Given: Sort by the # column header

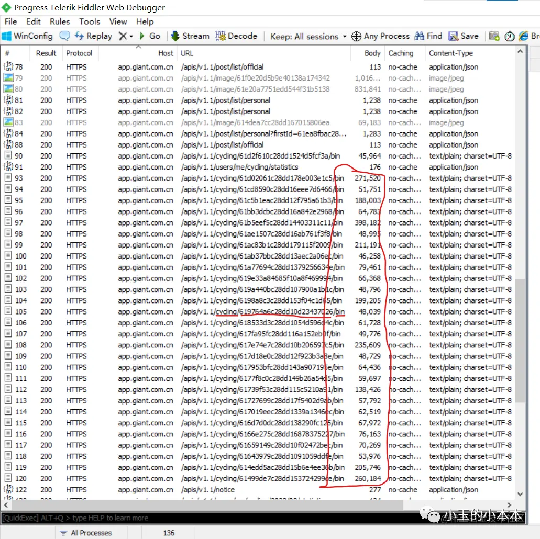Looking at the screenshot, I should [15, 53].
